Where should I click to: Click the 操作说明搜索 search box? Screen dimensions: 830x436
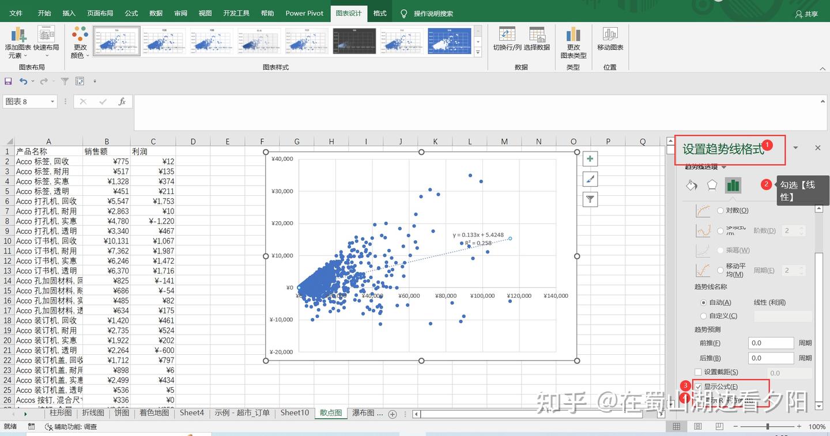point(433,13)
